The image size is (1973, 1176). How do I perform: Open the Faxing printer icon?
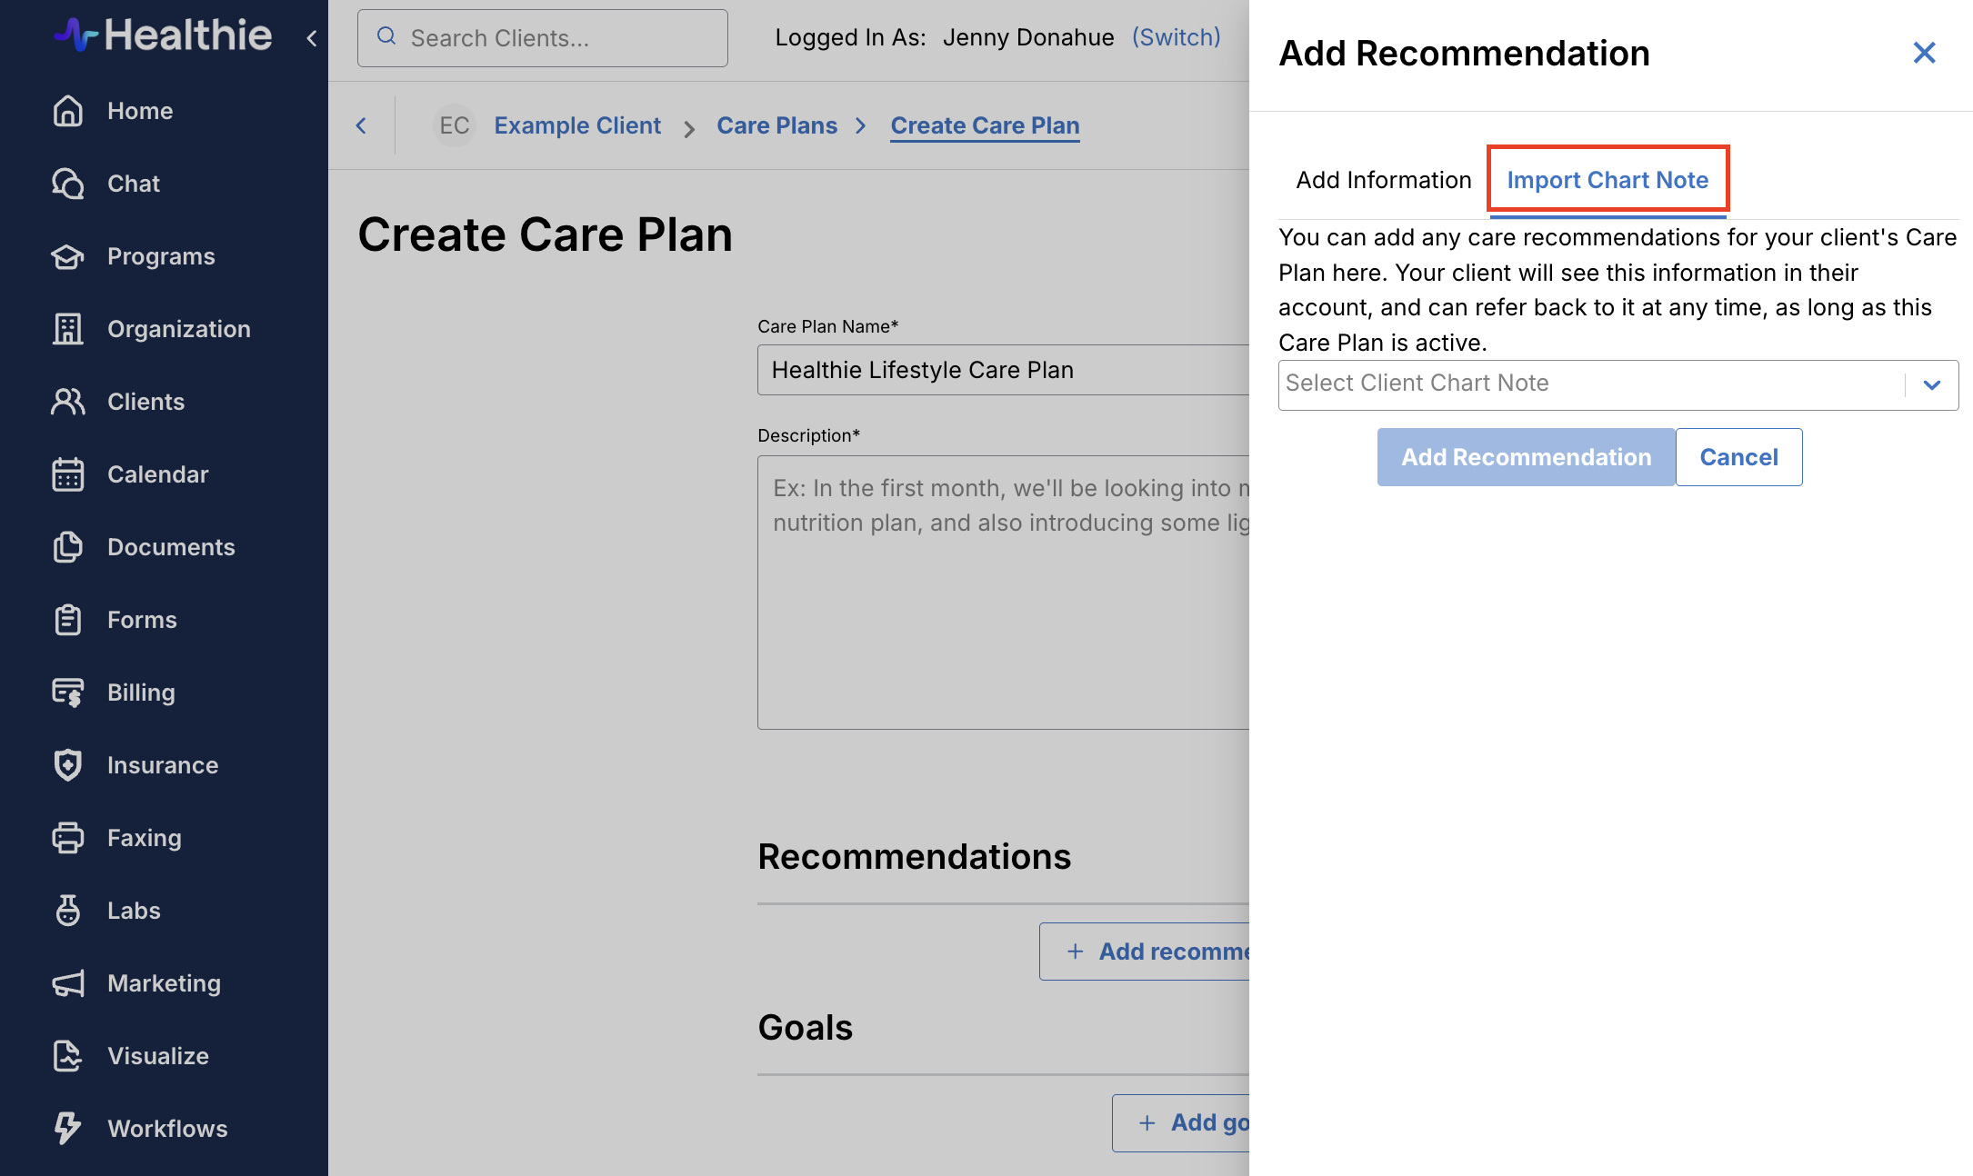(68, 838)
